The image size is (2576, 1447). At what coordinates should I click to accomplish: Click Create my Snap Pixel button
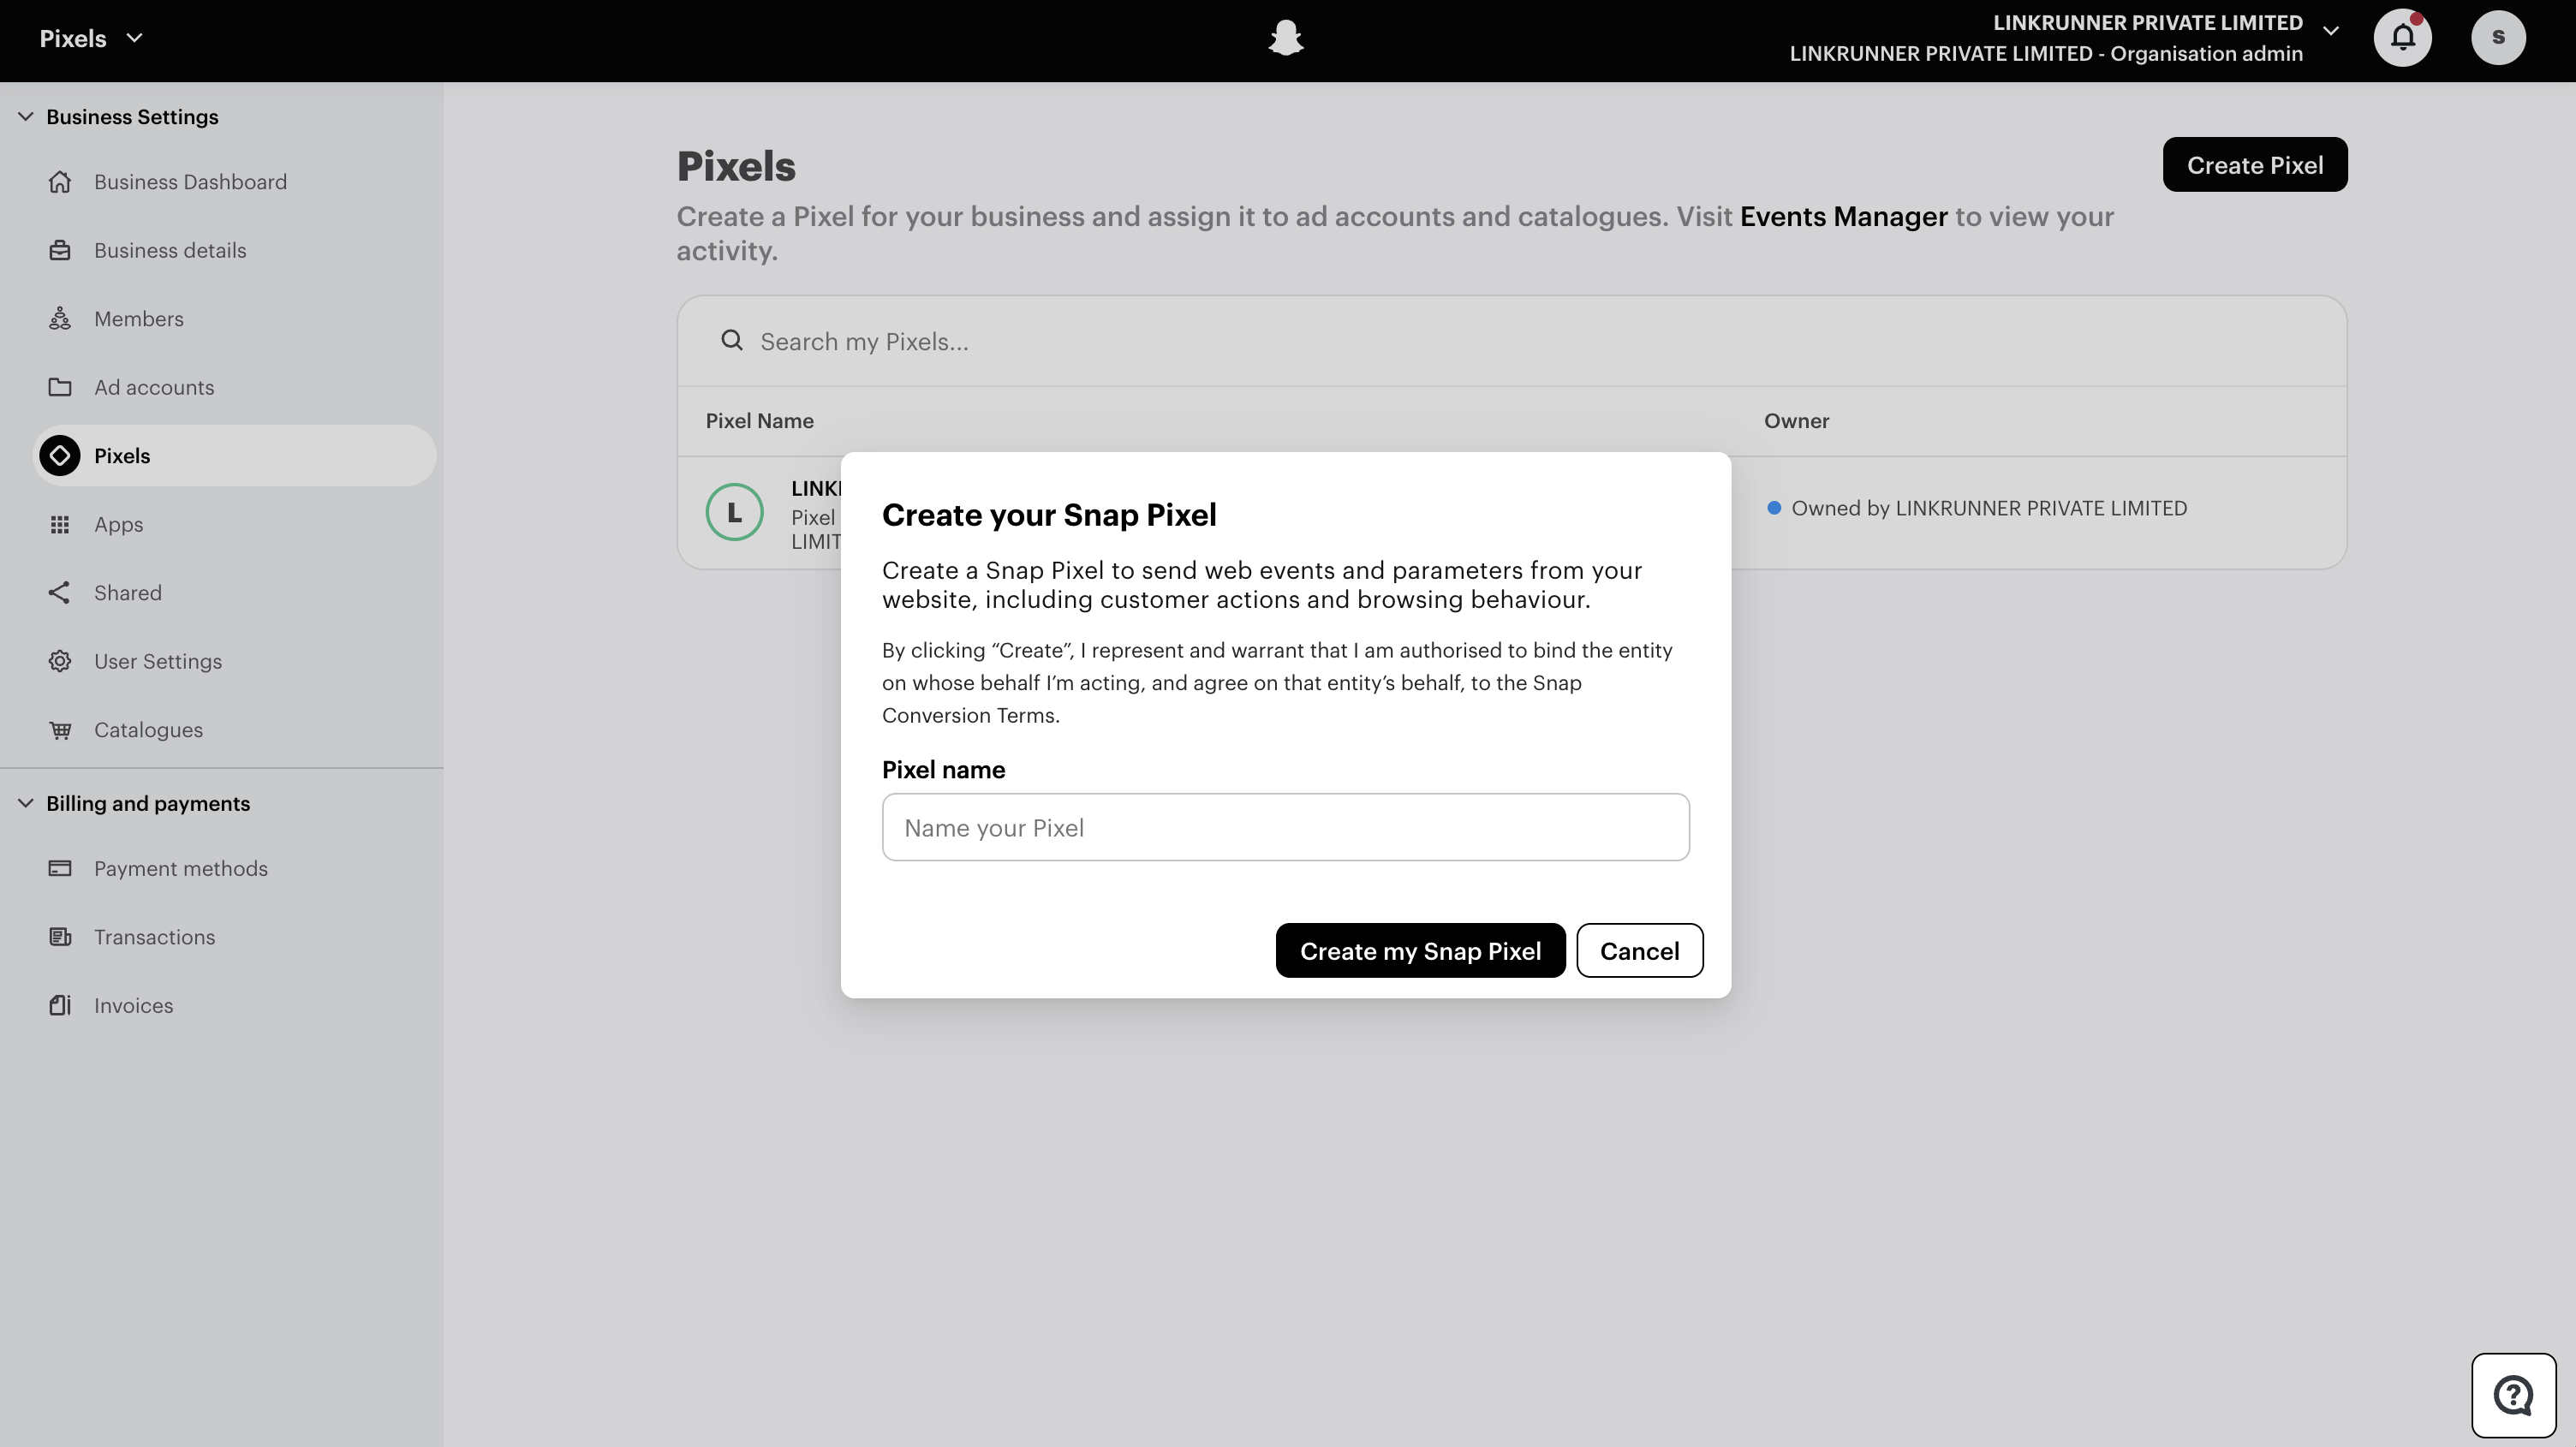coord(1419,951)
